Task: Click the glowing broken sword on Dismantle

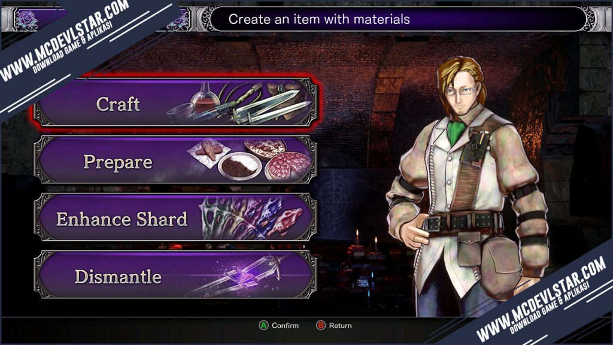Action: click(x=242, y=276)
